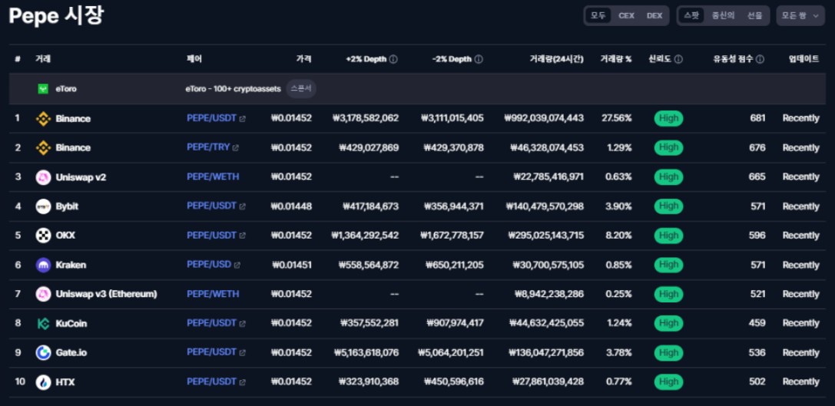Click the ₩5,163,618,076 depth value

click(x=366, y=352)
